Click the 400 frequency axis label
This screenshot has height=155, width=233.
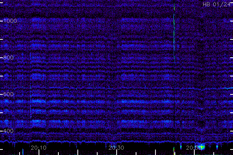coord(8,131)
